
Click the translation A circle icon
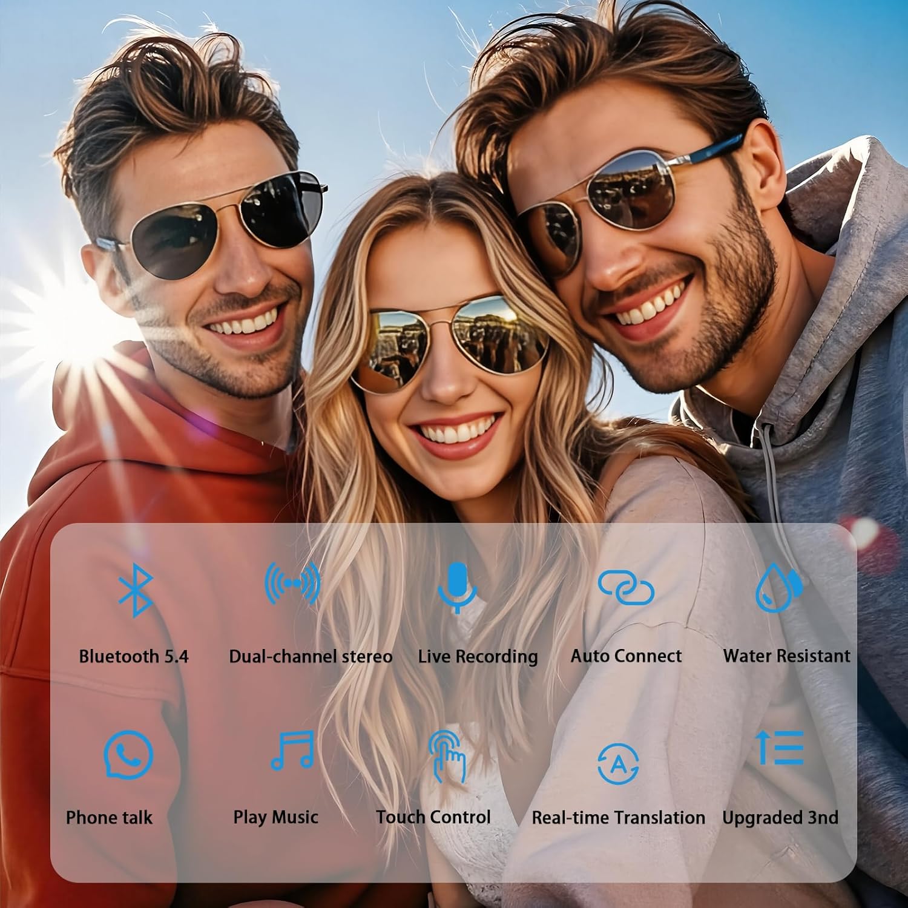(618, 764)
